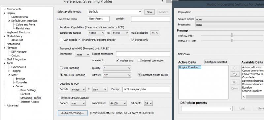Collapse the Server tree node
The image size is (264, 120).
(14, 86)
